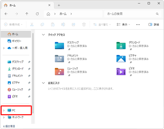Click pin icon beside sidebar ピクチャ
Screen dimensions: 164x129
[x=29, y=83]
